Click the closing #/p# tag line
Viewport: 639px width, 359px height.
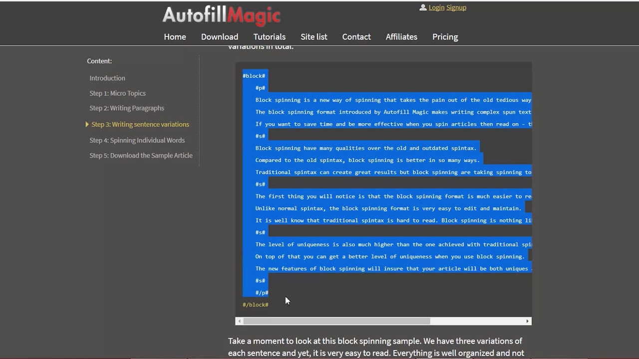[262, 293]
